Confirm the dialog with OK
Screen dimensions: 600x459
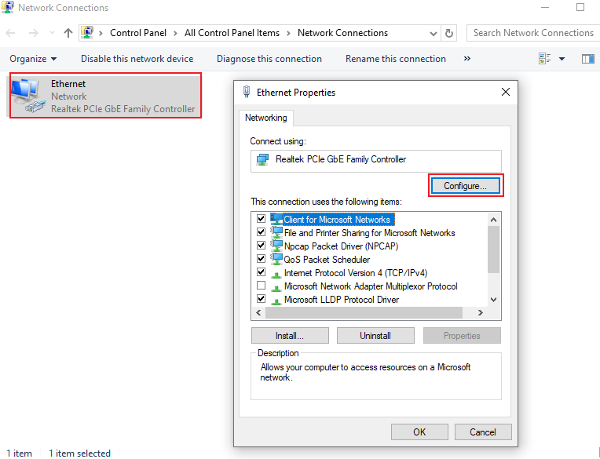419,432
